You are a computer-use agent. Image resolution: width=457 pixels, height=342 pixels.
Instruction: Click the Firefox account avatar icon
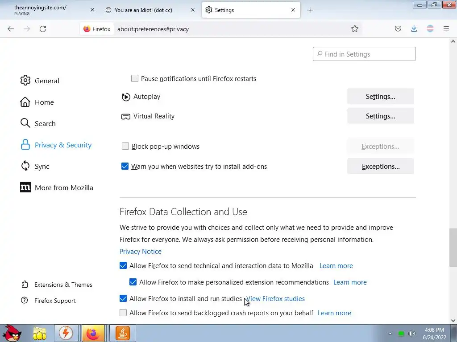tap(430, 28)
